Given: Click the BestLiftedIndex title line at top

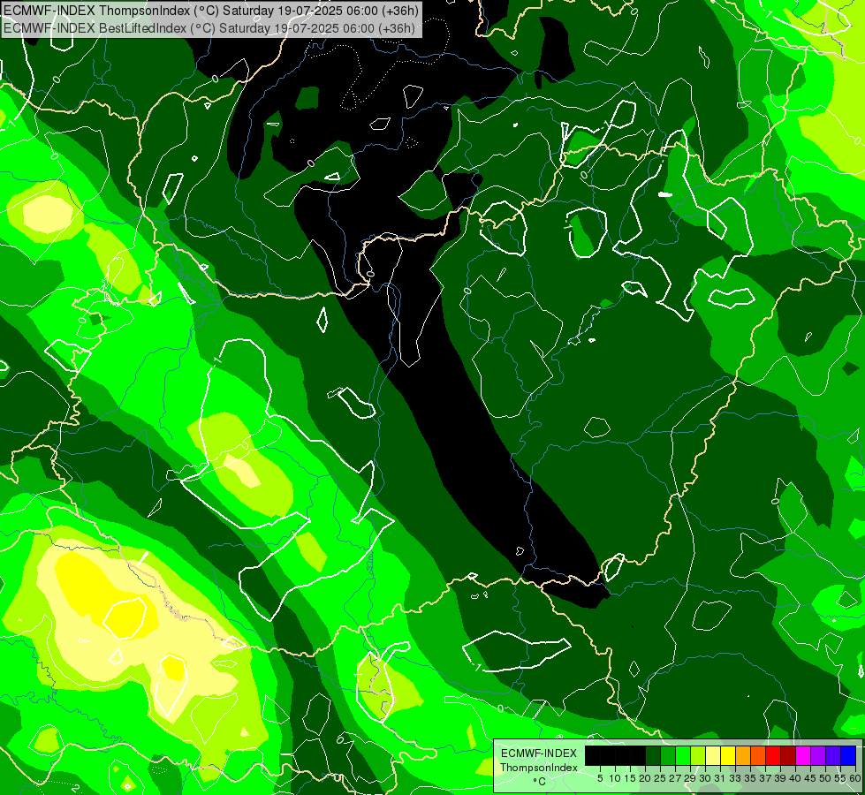Looking at the screenshot, I should coord(209,28).
